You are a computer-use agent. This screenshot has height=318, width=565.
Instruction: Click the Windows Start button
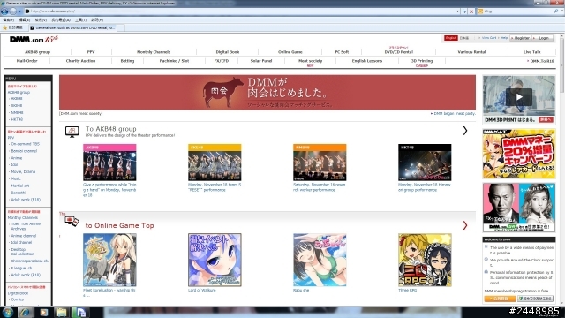point(8,312)
